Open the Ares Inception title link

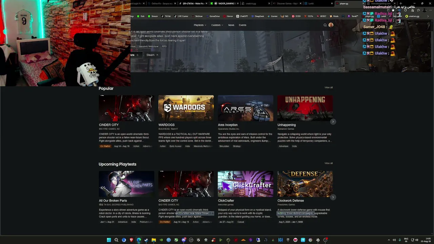pos(228,125)
